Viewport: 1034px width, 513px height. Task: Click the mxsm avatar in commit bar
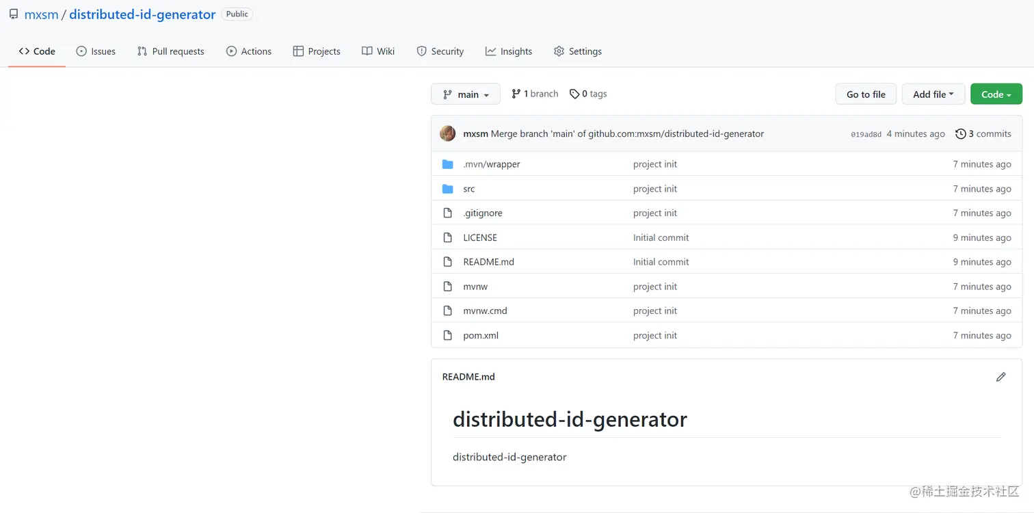point(448,133)
